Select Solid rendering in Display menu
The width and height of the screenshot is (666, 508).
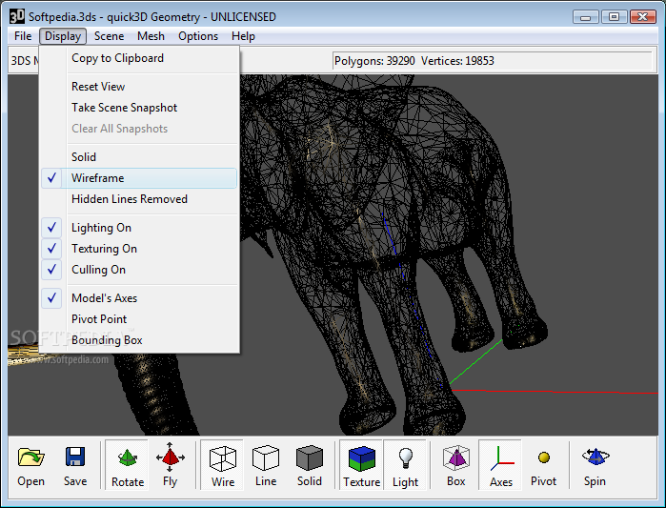[x=139, y=157]
